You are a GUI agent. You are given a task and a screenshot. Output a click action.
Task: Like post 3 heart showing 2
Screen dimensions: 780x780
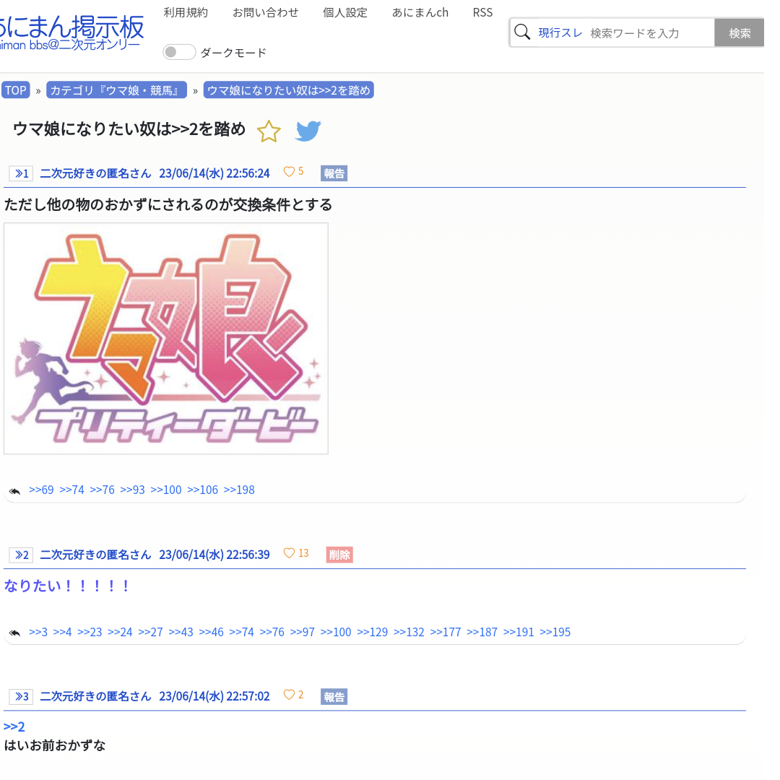point(289,695)
